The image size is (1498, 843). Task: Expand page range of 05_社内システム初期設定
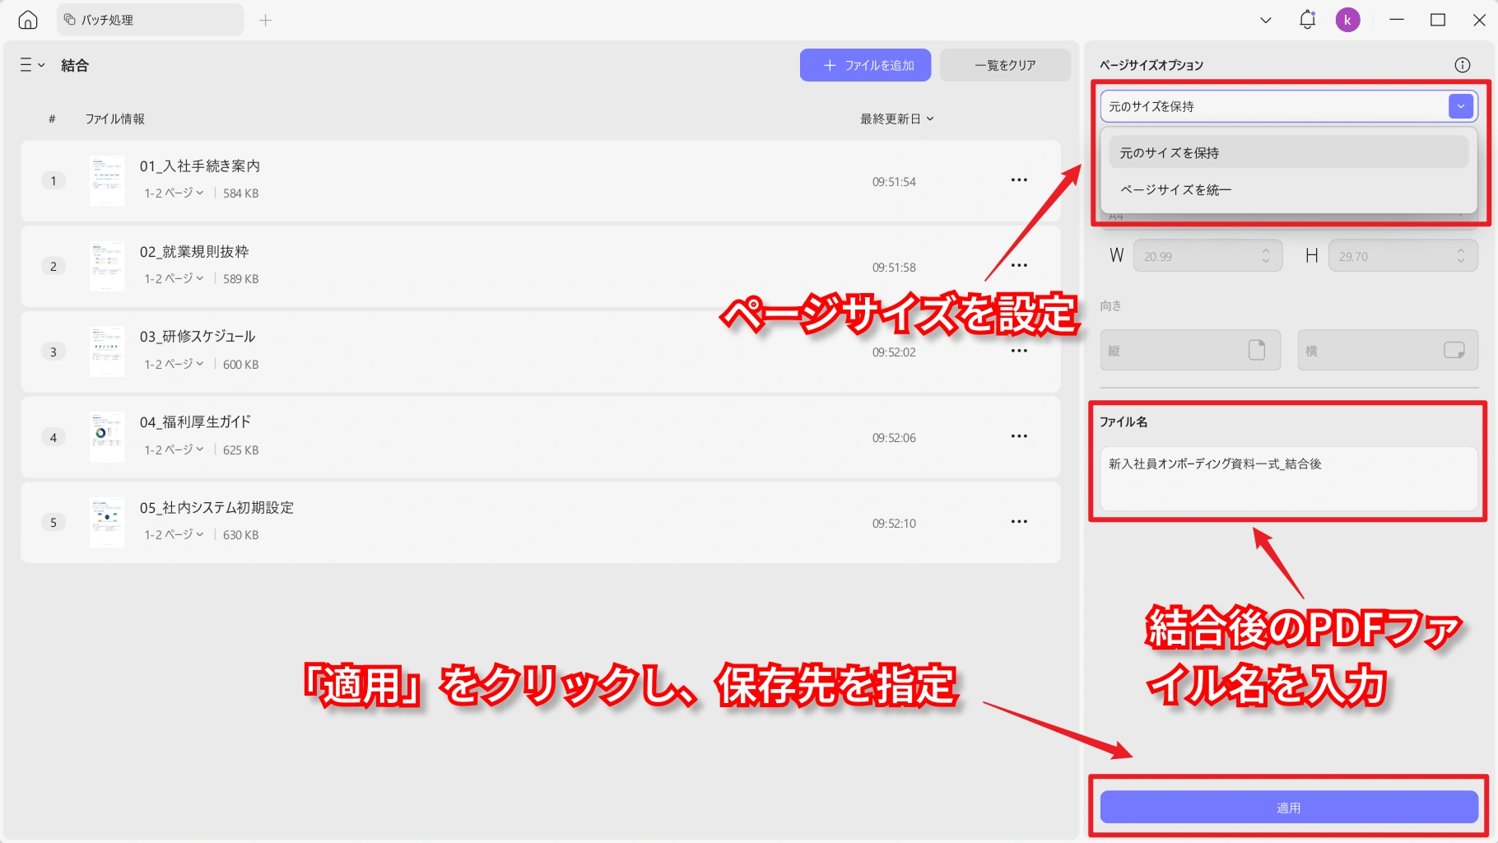coord(174,534)
